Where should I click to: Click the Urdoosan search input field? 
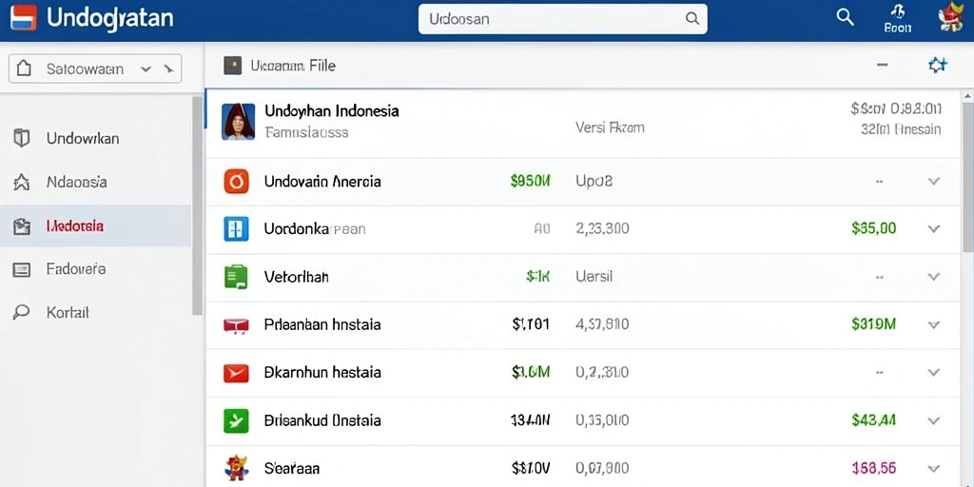[563, 19]
